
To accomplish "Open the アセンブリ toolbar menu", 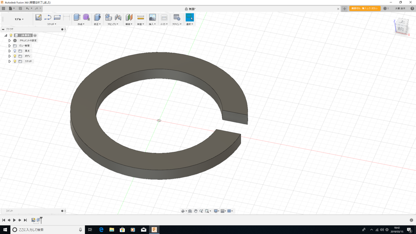I will coord(113,24).
